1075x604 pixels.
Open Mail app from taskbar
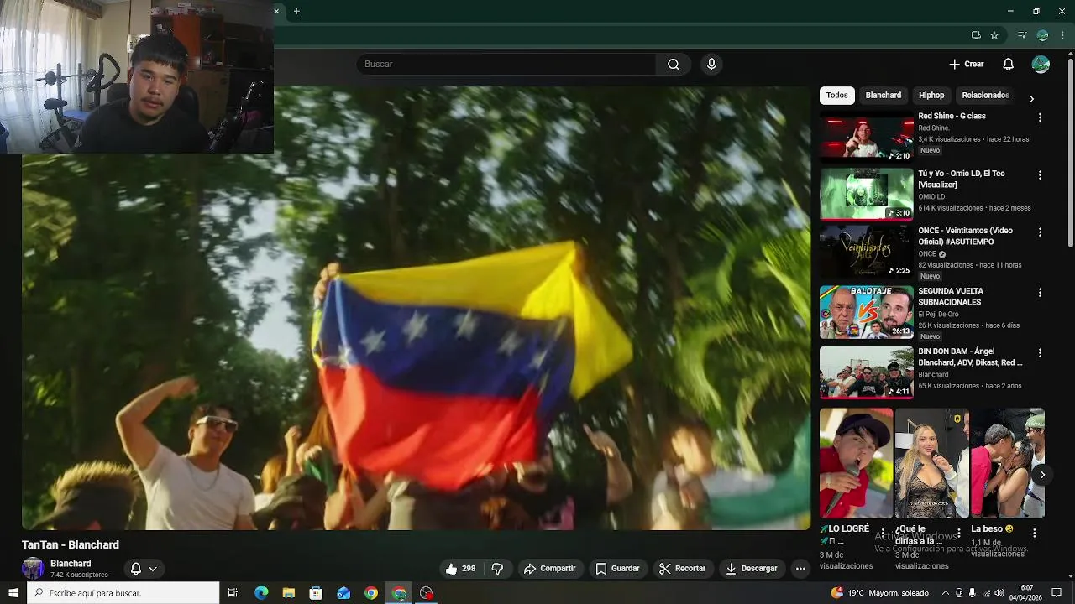tap(343, 593)
